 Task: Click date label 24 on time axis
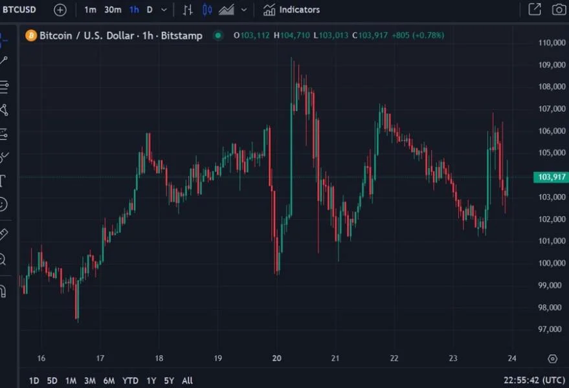[x=512, y=358]
